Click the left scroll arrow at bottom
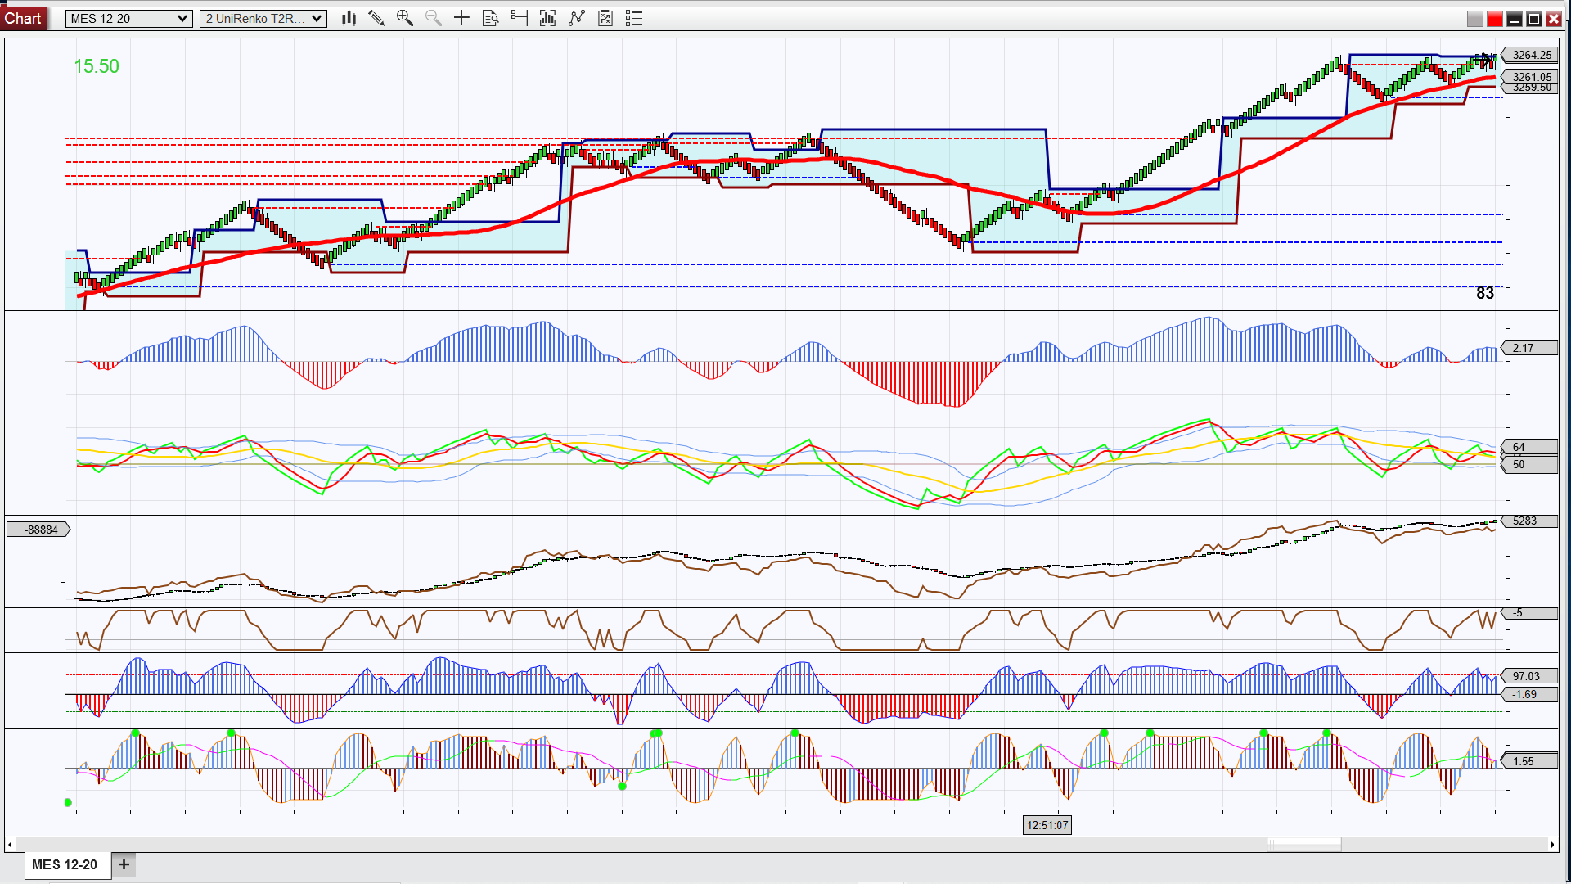The width and height of the screenshot is (1571, 884). (10, 845)
